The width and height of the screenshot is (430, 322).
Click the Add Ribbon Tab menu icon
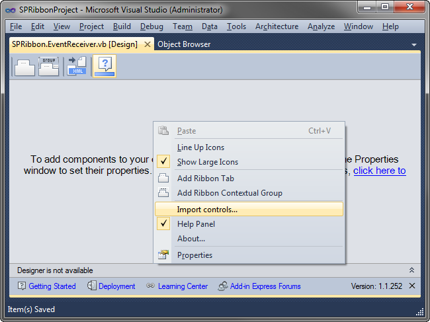point(163,178)
